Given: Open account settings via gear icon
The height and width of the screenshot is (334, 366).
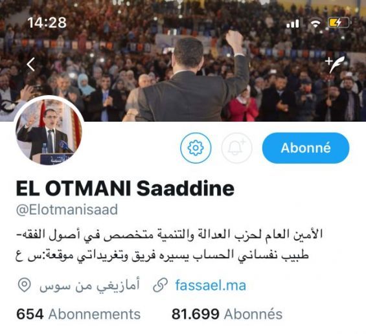Looking at the screenshot, I should click(x=196, y=148).
